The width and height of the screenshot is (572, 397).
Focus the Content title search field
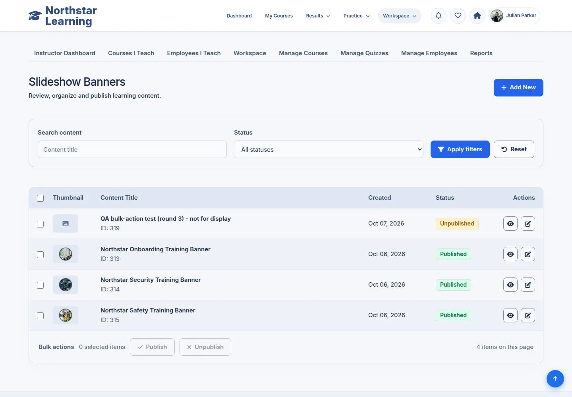[132, 149]
